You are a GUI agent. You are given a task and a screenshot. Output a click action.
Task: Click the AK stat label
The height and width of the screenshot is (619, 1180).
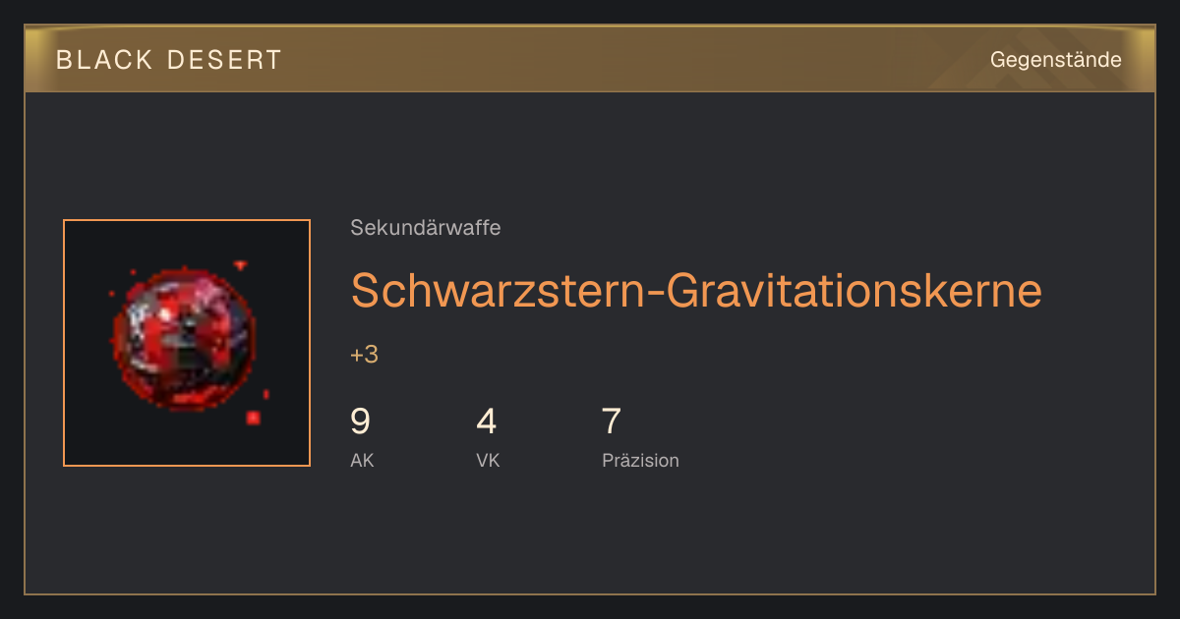(x=362, y=460)
